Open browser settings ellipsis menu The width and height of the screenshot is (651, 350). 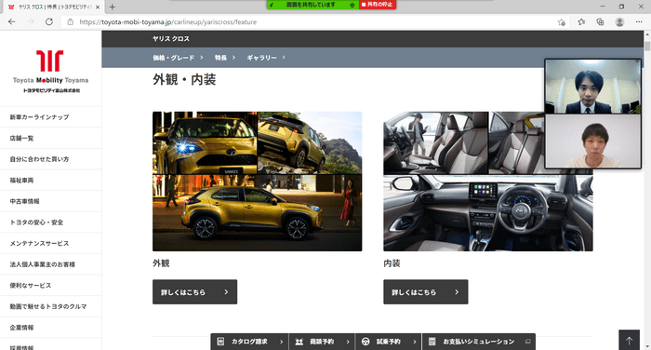(x=639, y=22)
